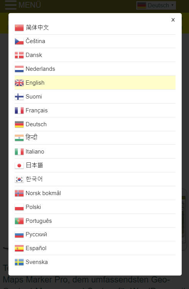Viewport: 189px width, 289px height.
Task: Click the Japanese flag icon
Action: pyautogui.click(x=19, y=165)
